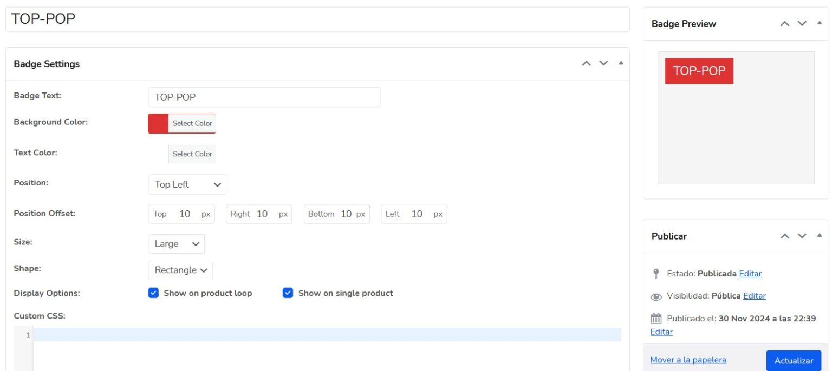The image size is (832, 371).
Task: Click Editar next to Estado Publicada
Action: tap(750, 274)
